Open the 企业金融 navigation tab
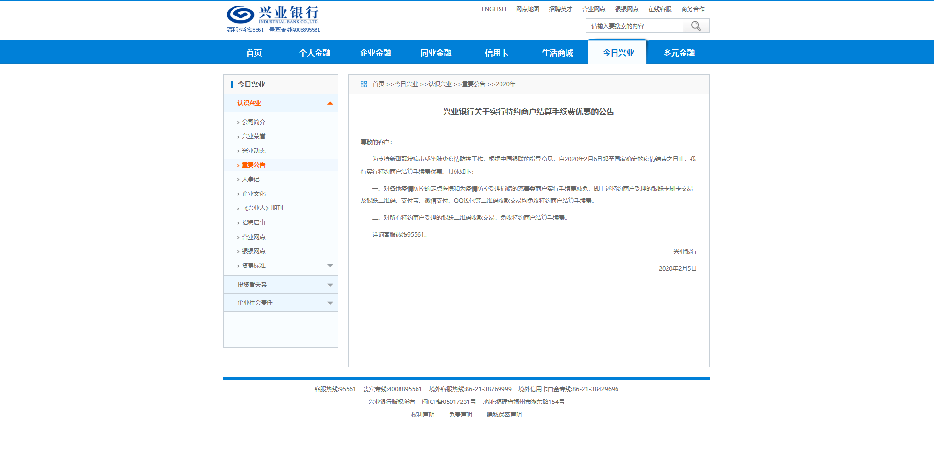This screenshot has height=450, width=934. click(x=375, y=53)
